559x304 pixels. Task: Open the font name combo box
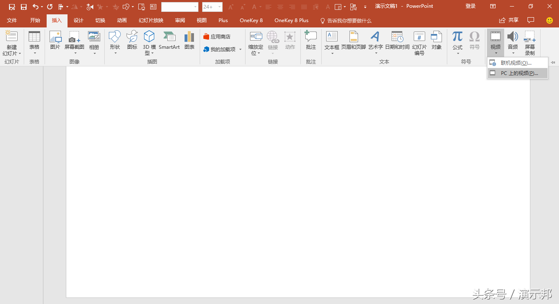180,7
